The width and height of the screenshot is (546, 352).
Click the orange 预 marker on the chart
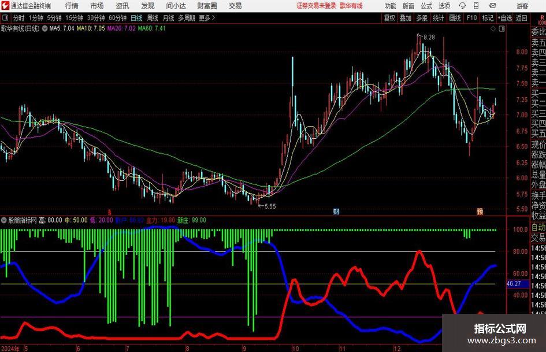point(480,211)
